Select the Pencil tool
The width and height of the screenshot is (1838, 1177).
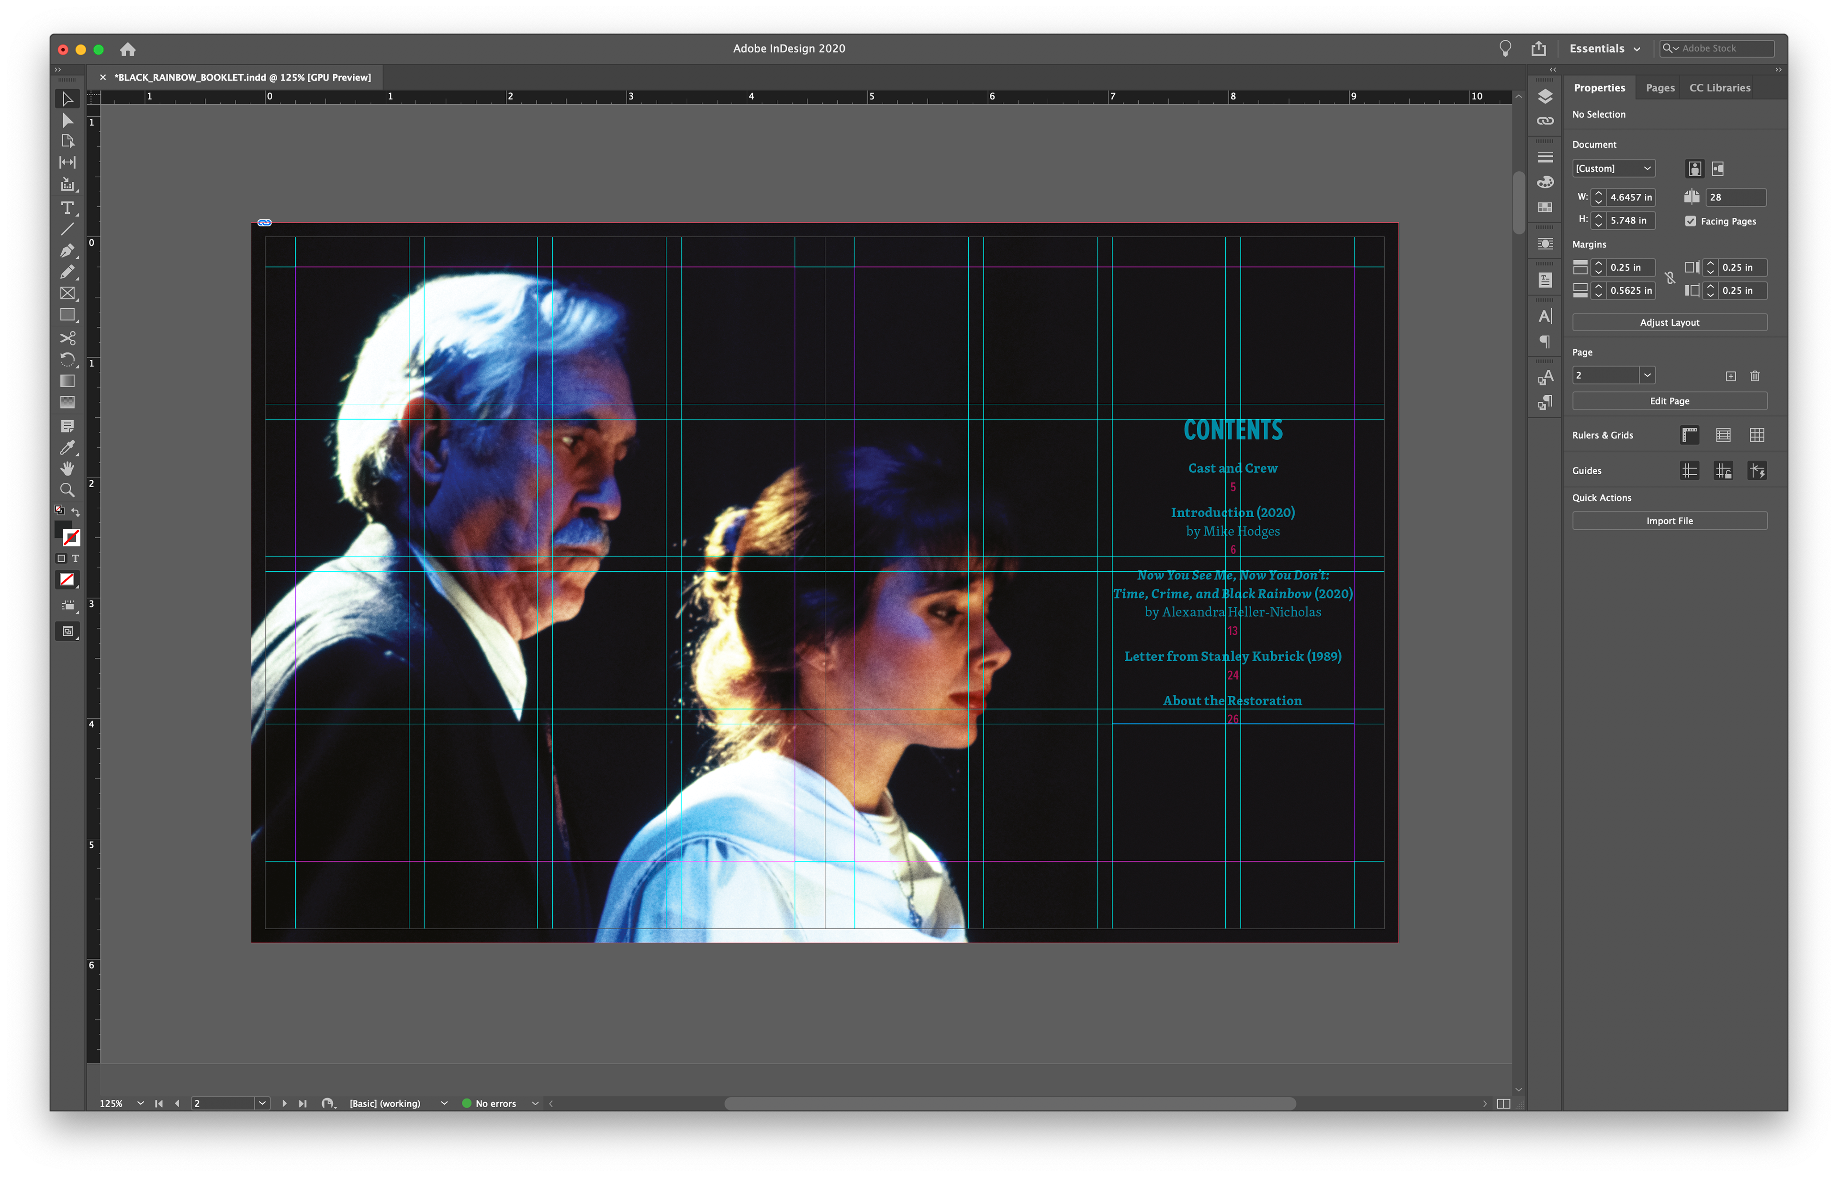point(67,272)
